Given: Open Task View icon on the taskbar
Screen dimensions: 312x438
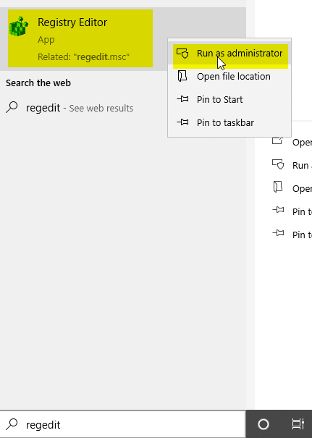Looking at the screenshot, I should tap(298, 424).
